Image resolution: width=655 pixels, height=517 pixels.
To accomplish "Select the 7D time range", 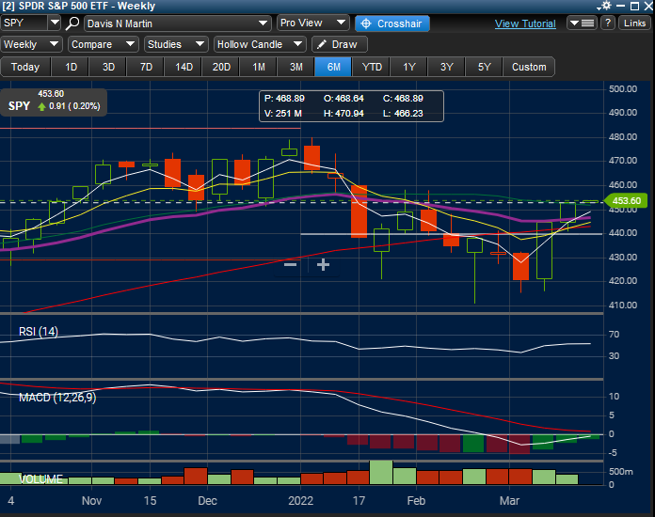I will [145, 67].
